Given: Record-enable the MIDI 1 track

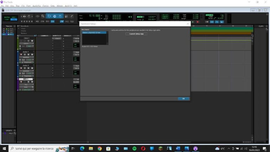Looking at the screenshot, I should (x=21, y=82).
